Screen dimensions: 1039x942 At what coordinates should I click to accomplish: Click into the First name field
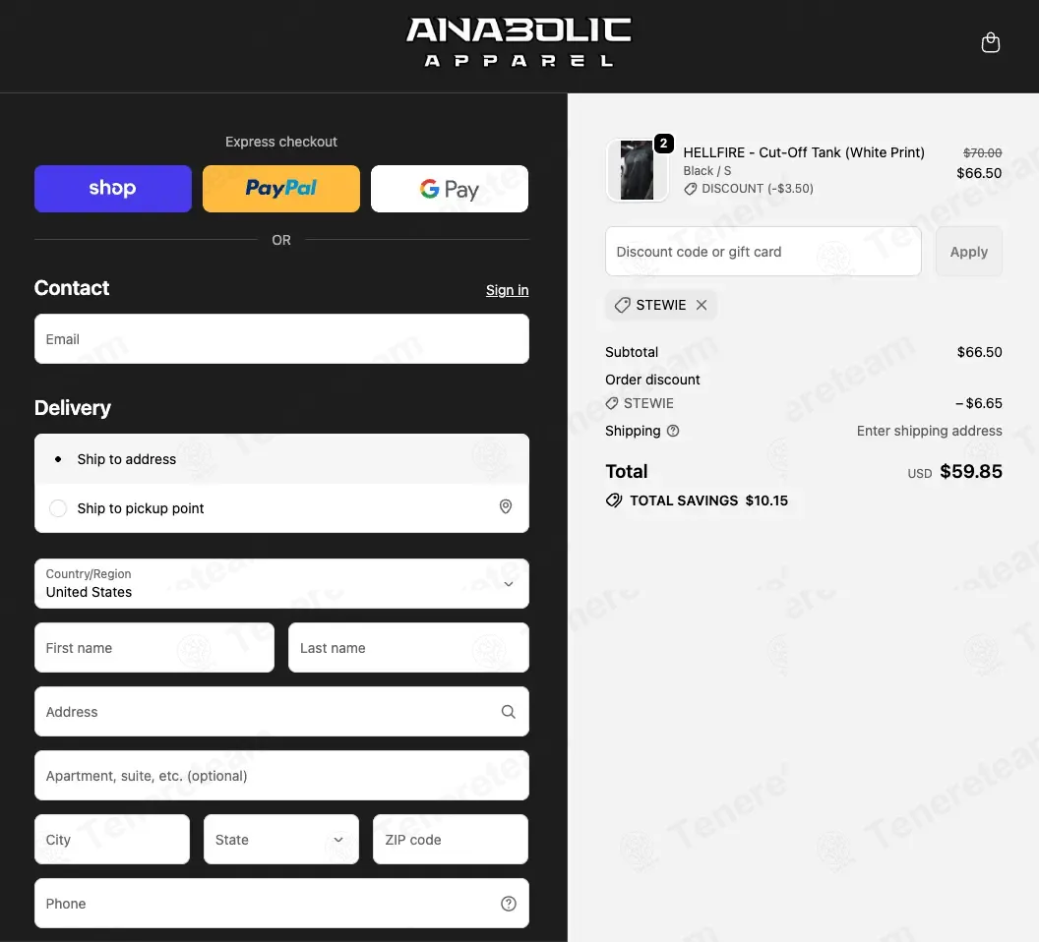154,648
